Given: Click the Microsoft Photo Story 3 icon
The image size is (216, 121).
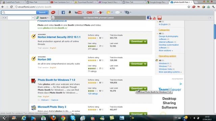Looking at the screenshot, I should click(x=33, y=108).
